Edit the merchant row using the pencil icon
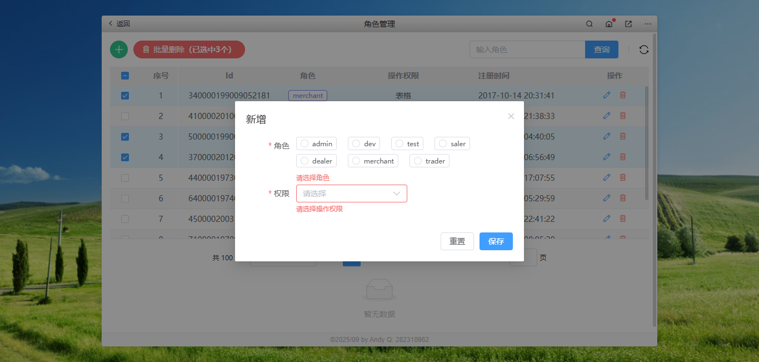759x362 pixels. 606,95
